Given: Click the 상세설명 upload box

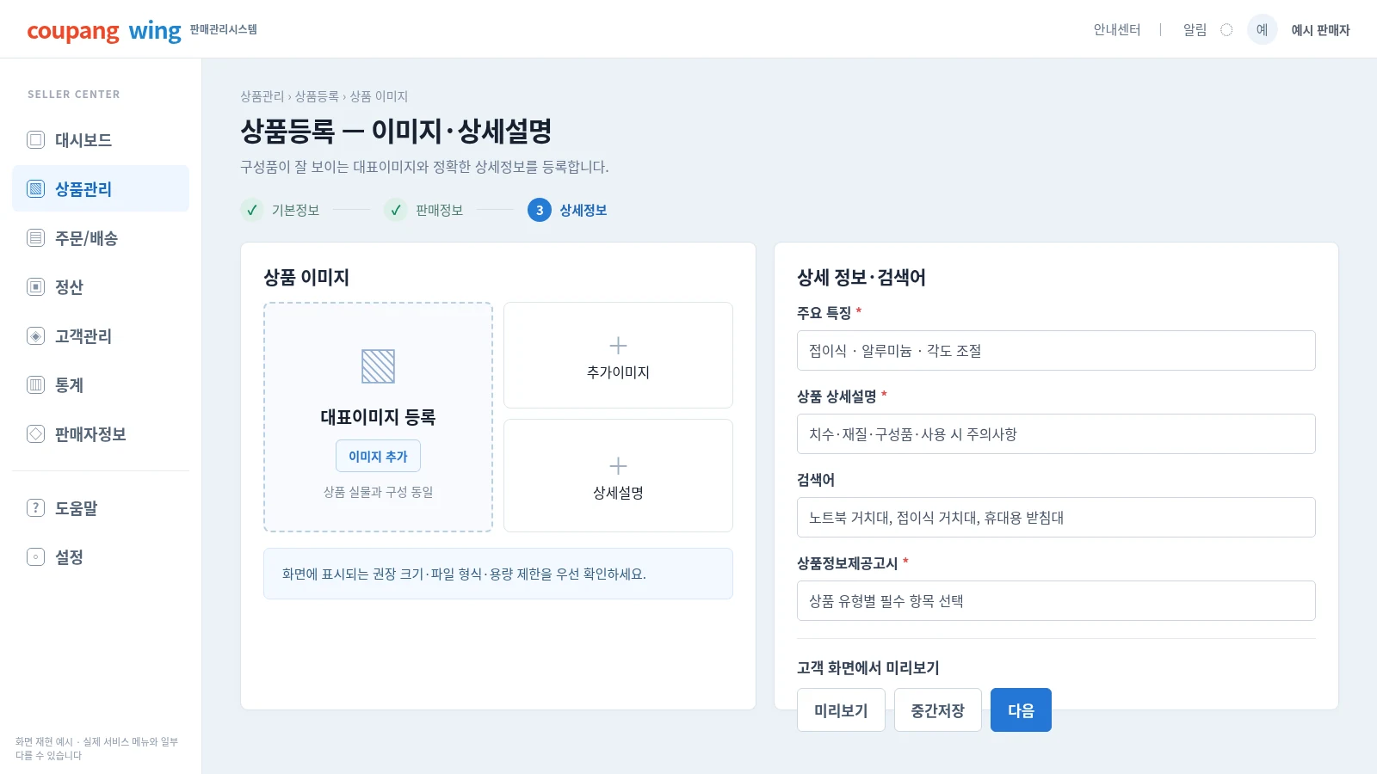Looking at the screenshot, I should coord(618,476).
